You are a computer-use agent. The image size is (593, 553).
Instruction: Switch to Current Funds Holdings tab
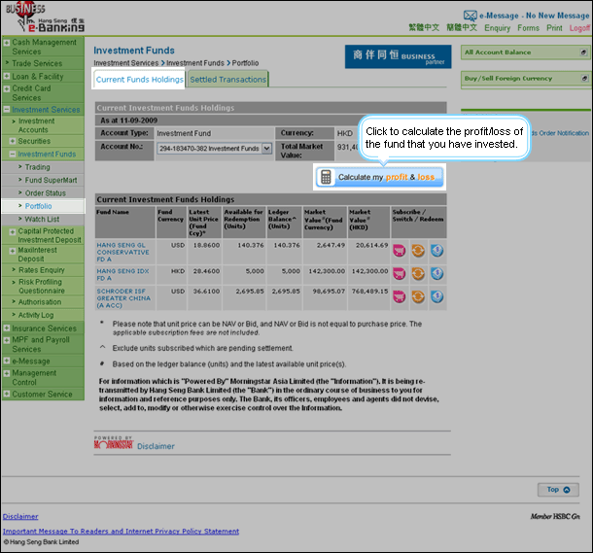tap(139, 80)
